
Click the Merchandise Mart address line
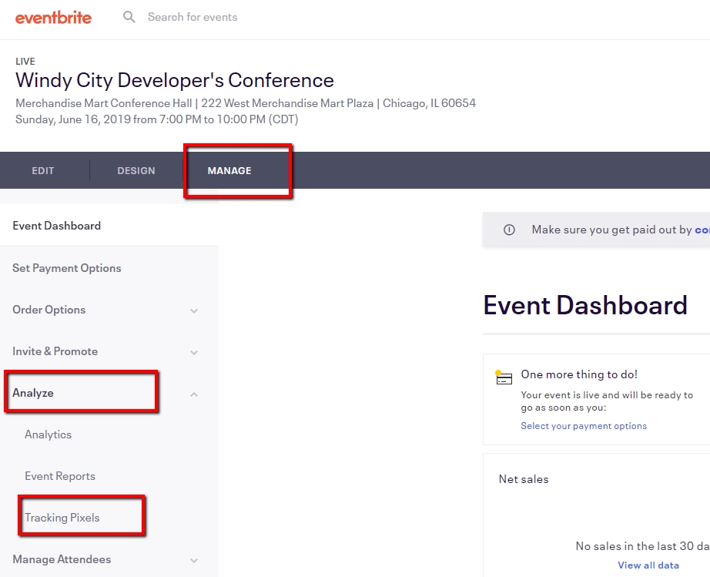(x=246, y=103)
